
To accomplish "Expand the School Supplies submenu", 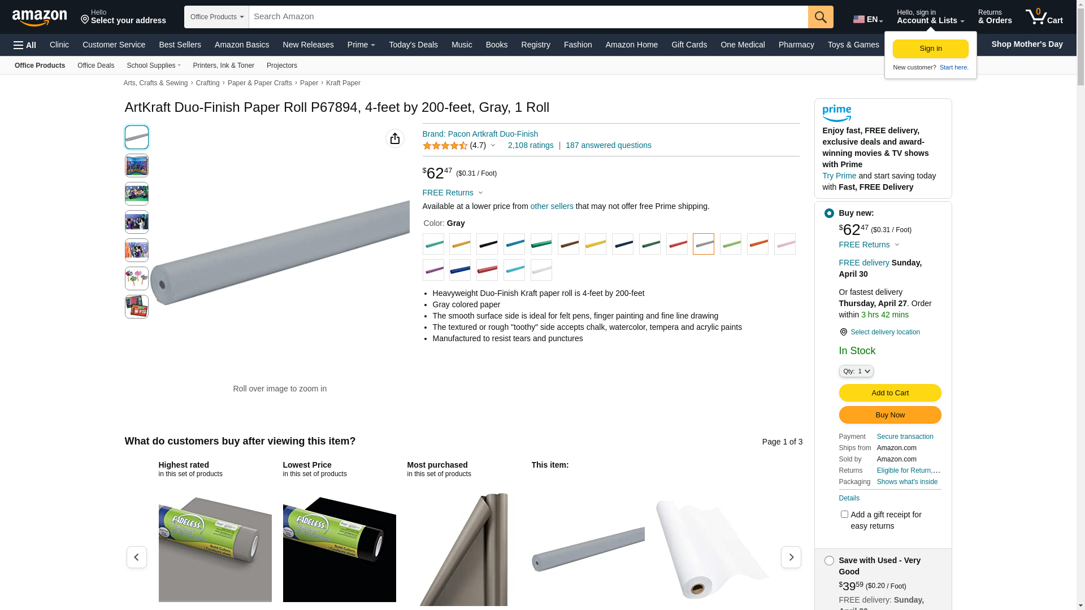I will (154, 66).
